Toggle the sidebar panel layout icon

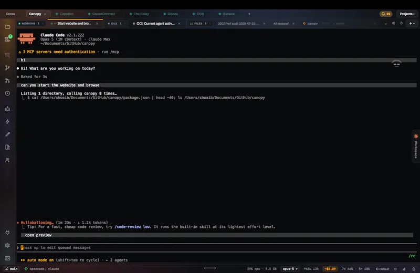coord(7,258)
